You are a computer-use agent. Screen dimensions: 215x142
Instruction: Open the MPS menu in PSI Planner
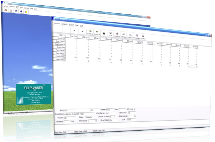point(22,7)
